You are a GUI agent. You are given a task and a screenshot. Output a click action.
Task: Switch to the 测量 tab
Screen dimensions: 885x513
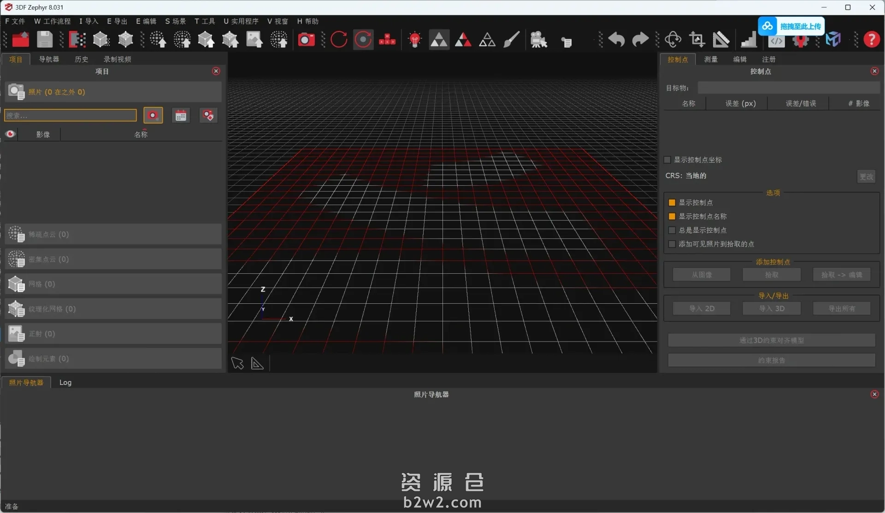710,59
